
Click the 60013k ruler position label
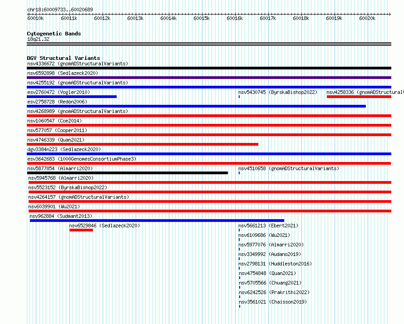click(135, 18)
